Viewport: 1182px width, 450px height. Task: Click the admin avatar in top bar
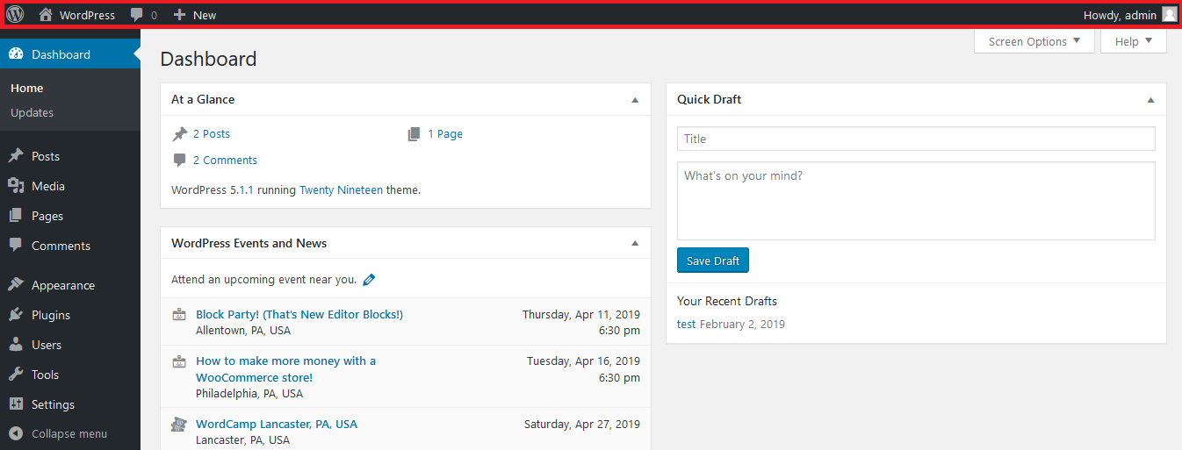[1169, 15]
